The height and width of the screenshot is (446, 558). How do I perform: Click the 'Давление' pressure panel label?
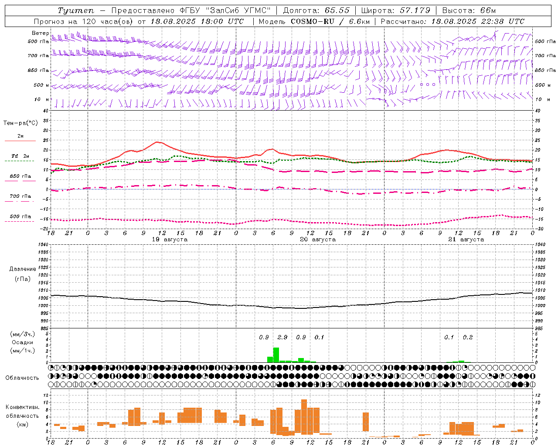(23, 269)
